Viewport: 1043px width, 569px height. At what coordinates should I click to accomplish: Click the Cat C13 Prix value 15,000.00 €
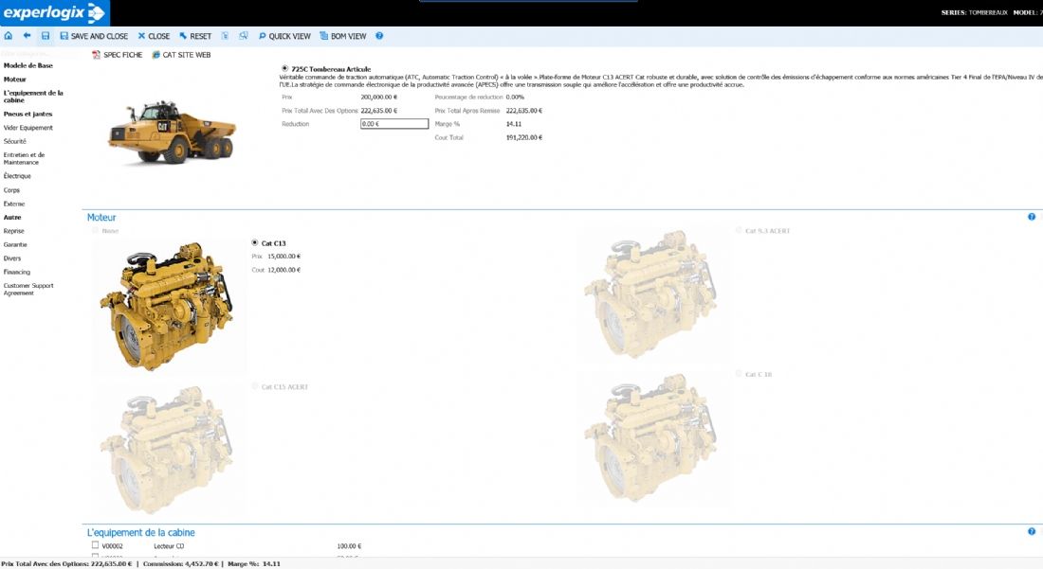coord(284,257)
